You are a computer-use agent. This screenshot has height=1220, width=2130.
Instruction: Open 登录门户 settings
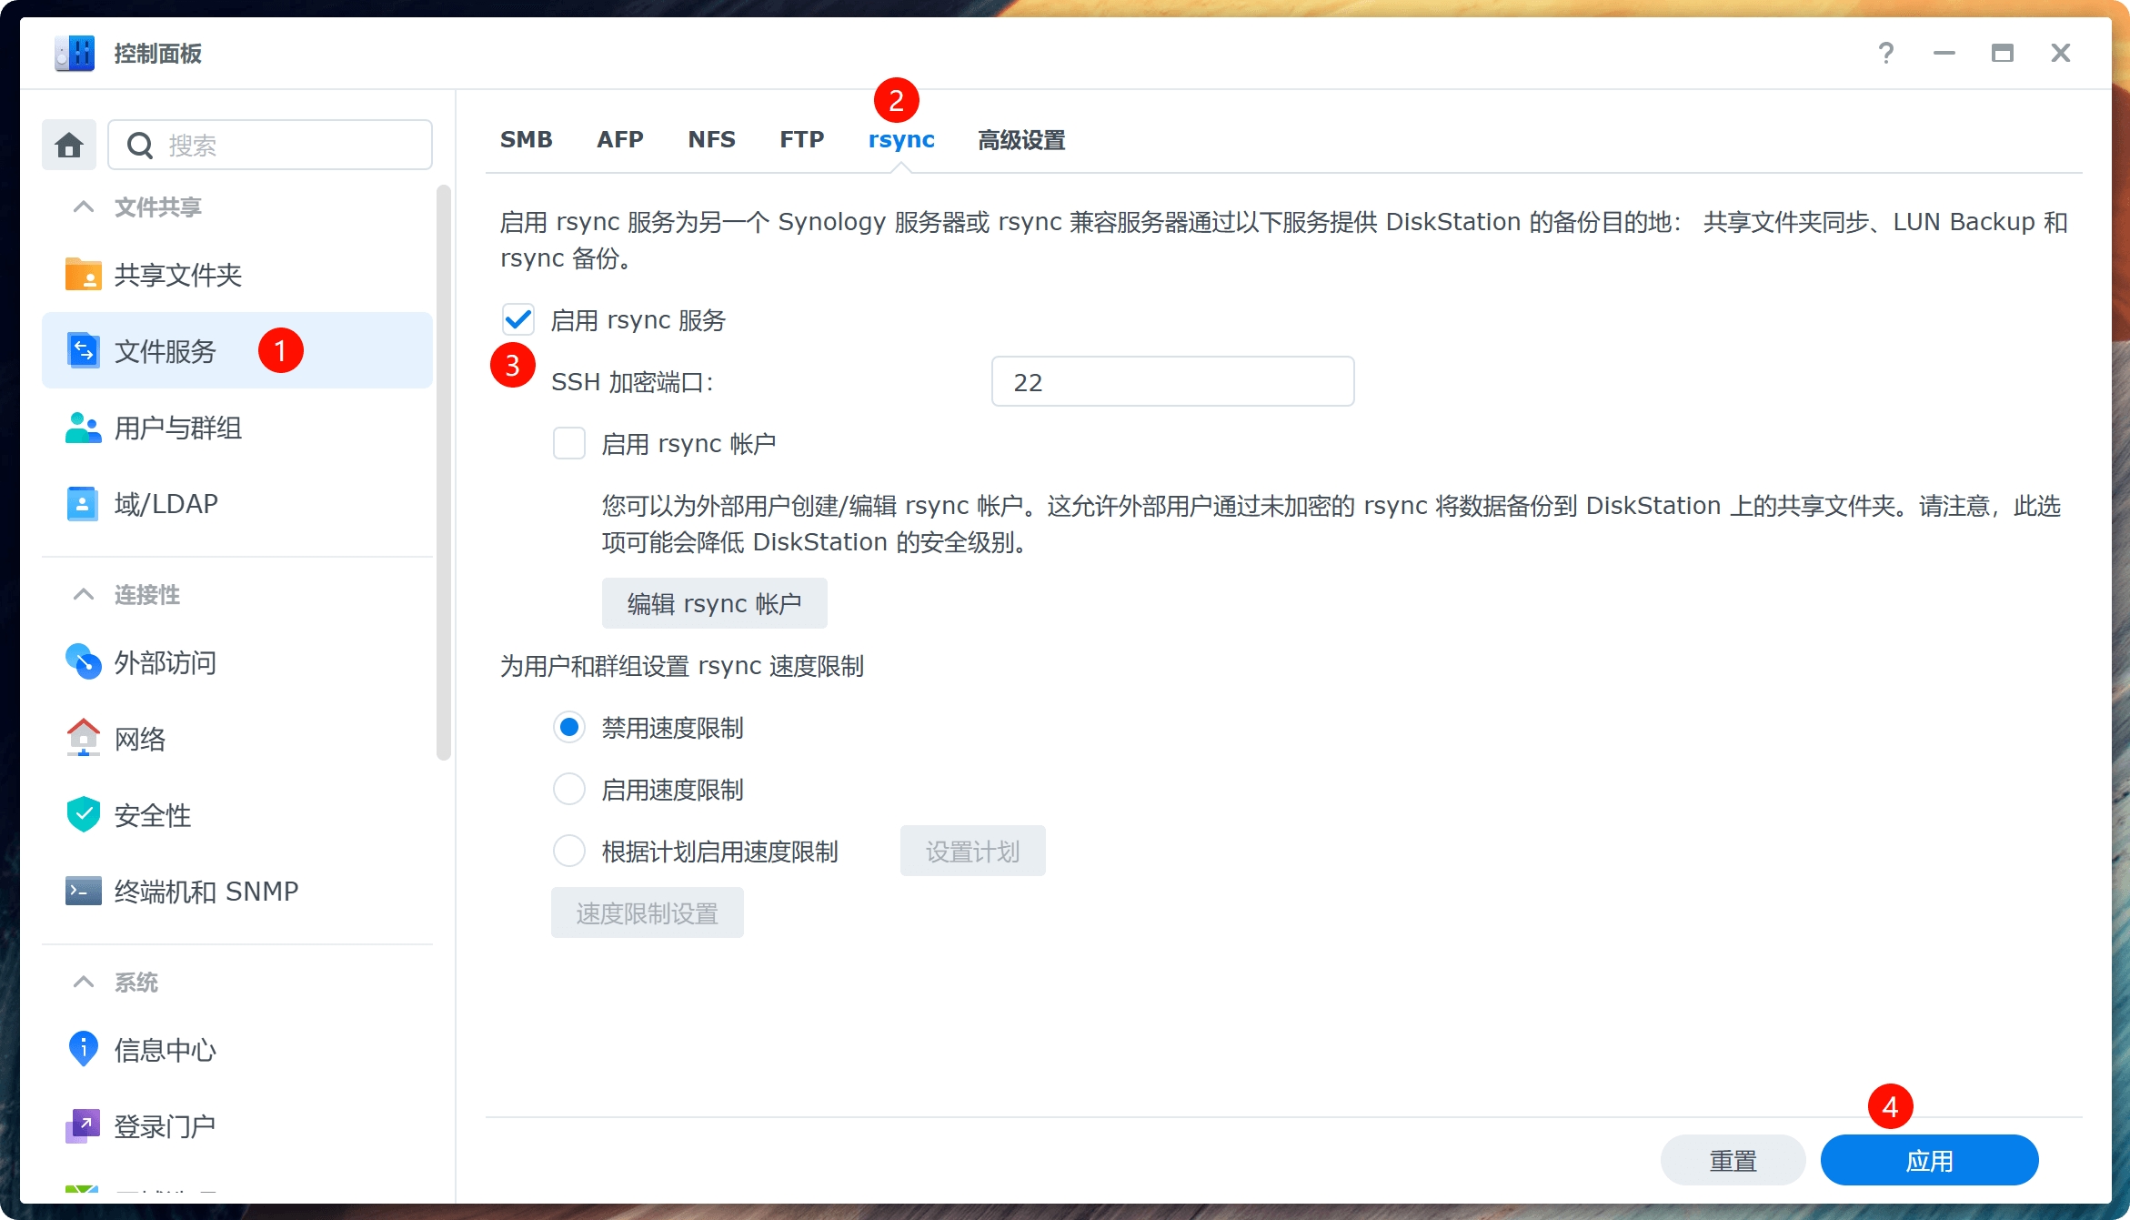[x=165, y=1125]
